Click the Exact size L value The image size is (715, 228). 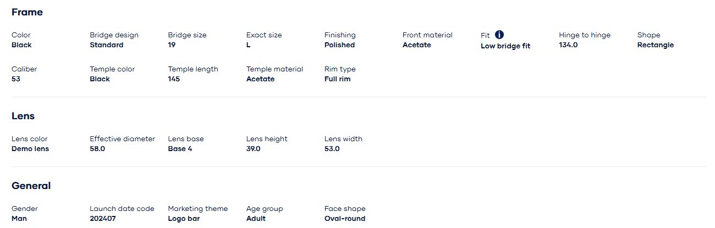tap(248, 45)
